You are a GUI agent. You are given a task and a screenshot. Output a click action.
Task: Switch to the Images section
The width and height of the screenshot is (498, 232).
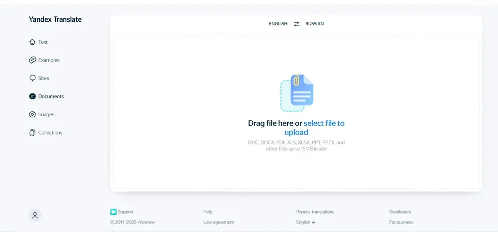[x=46, y=115]
